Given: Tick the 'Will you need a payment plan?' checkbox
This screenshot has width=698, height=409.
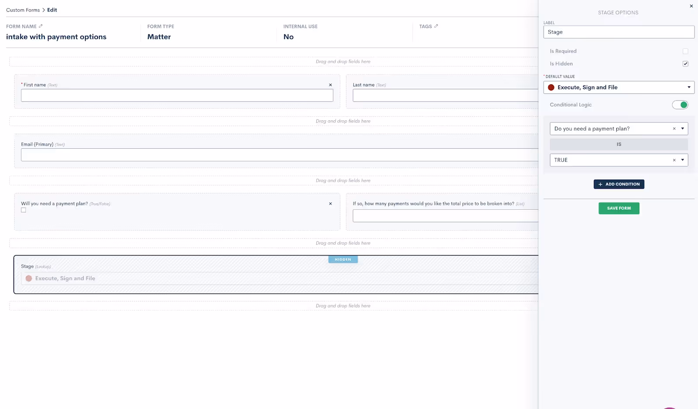Looking at the screenshot, I should 24,210.
